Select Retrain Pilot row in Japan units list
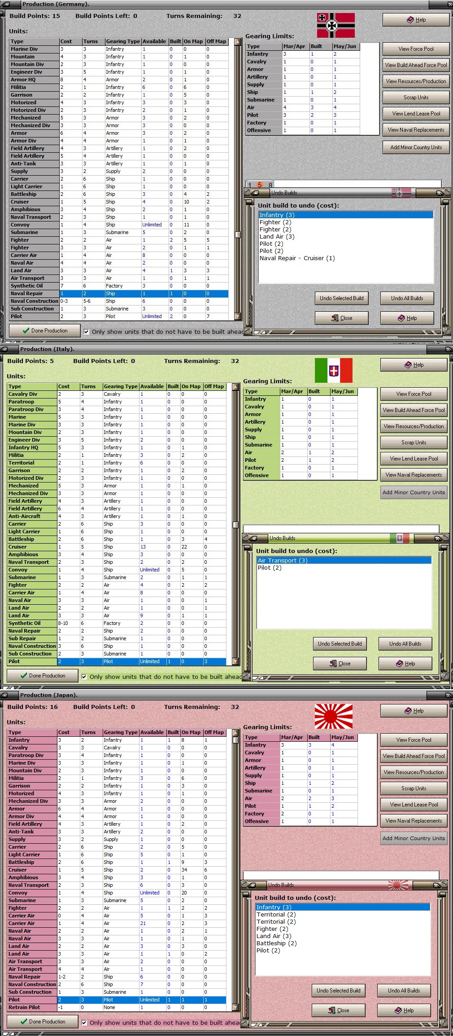 click(117, 1007)
